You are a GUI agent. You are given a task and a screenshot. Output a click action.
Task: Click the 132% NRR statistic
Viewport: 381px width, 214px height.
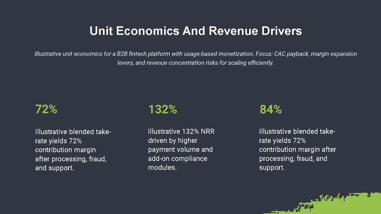tap(163, 109)
